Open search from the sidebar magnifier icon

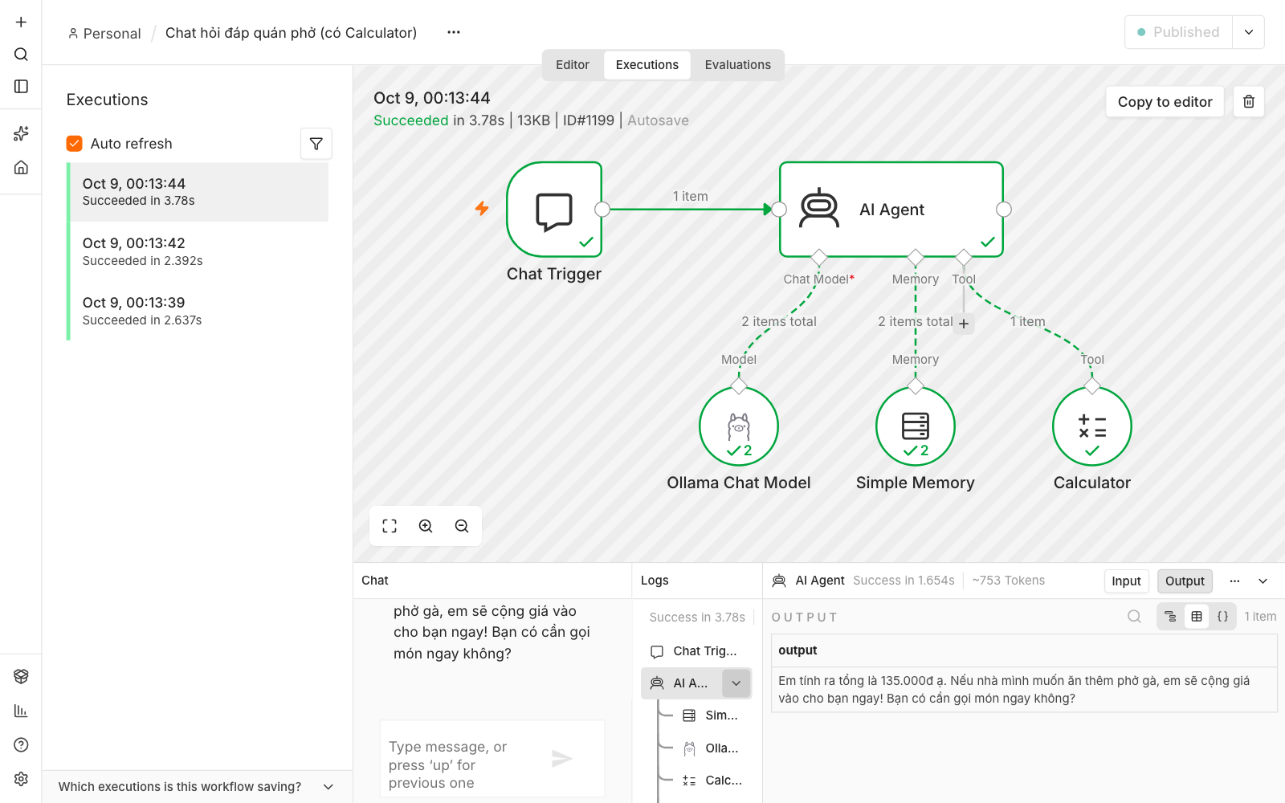click(x=21, y=54)
